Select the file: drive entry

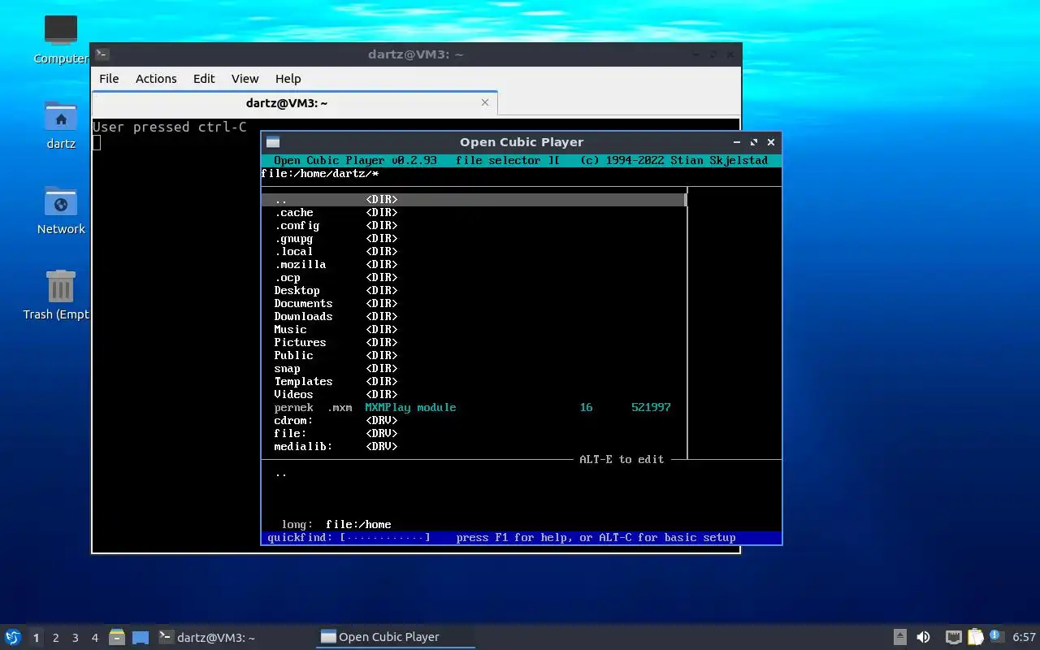pyautogui.click(x=474, y=434)
